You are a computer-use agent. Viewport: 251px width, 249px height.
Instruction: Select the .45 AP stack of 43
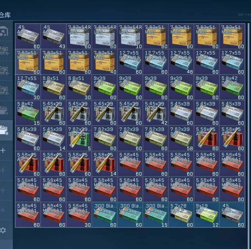coord(53,36)
